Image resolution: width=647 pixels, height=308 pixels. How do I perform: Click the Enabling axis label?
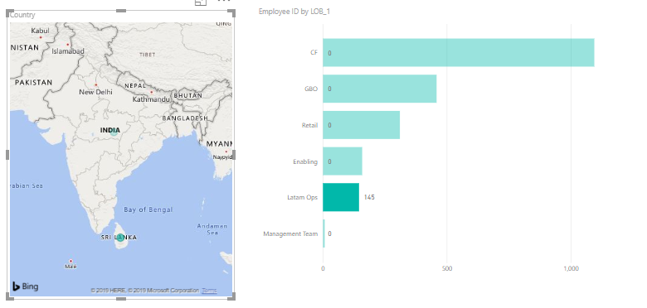tap(305, 161)
